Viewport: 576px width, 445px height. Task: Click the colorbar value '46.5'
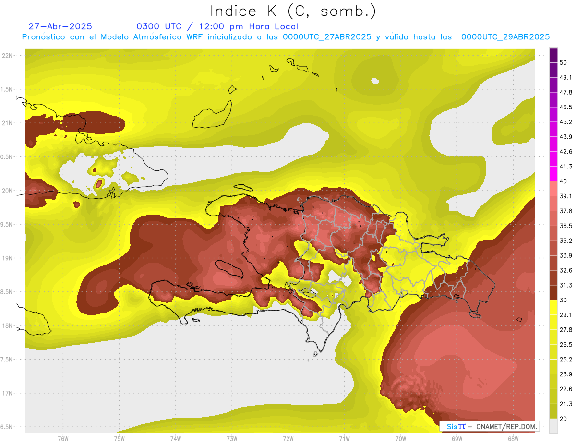coord(566,107)
